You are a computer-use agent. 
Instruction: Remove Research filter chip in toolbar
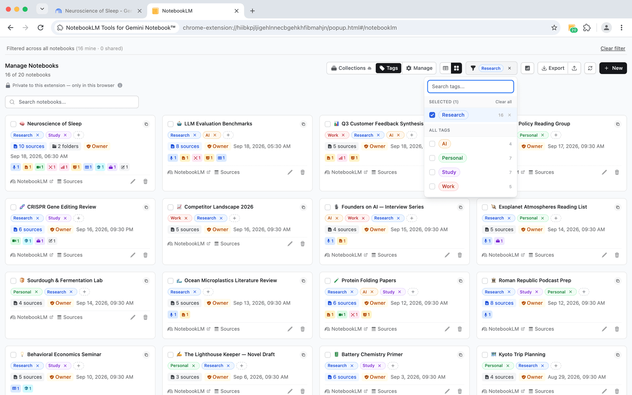click(x=510, y=68)
